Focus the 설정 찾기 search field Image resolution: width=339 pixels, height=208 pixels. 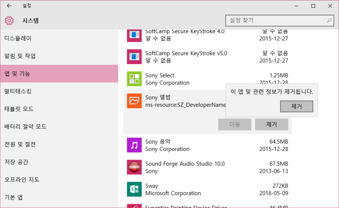click(279, 21)
